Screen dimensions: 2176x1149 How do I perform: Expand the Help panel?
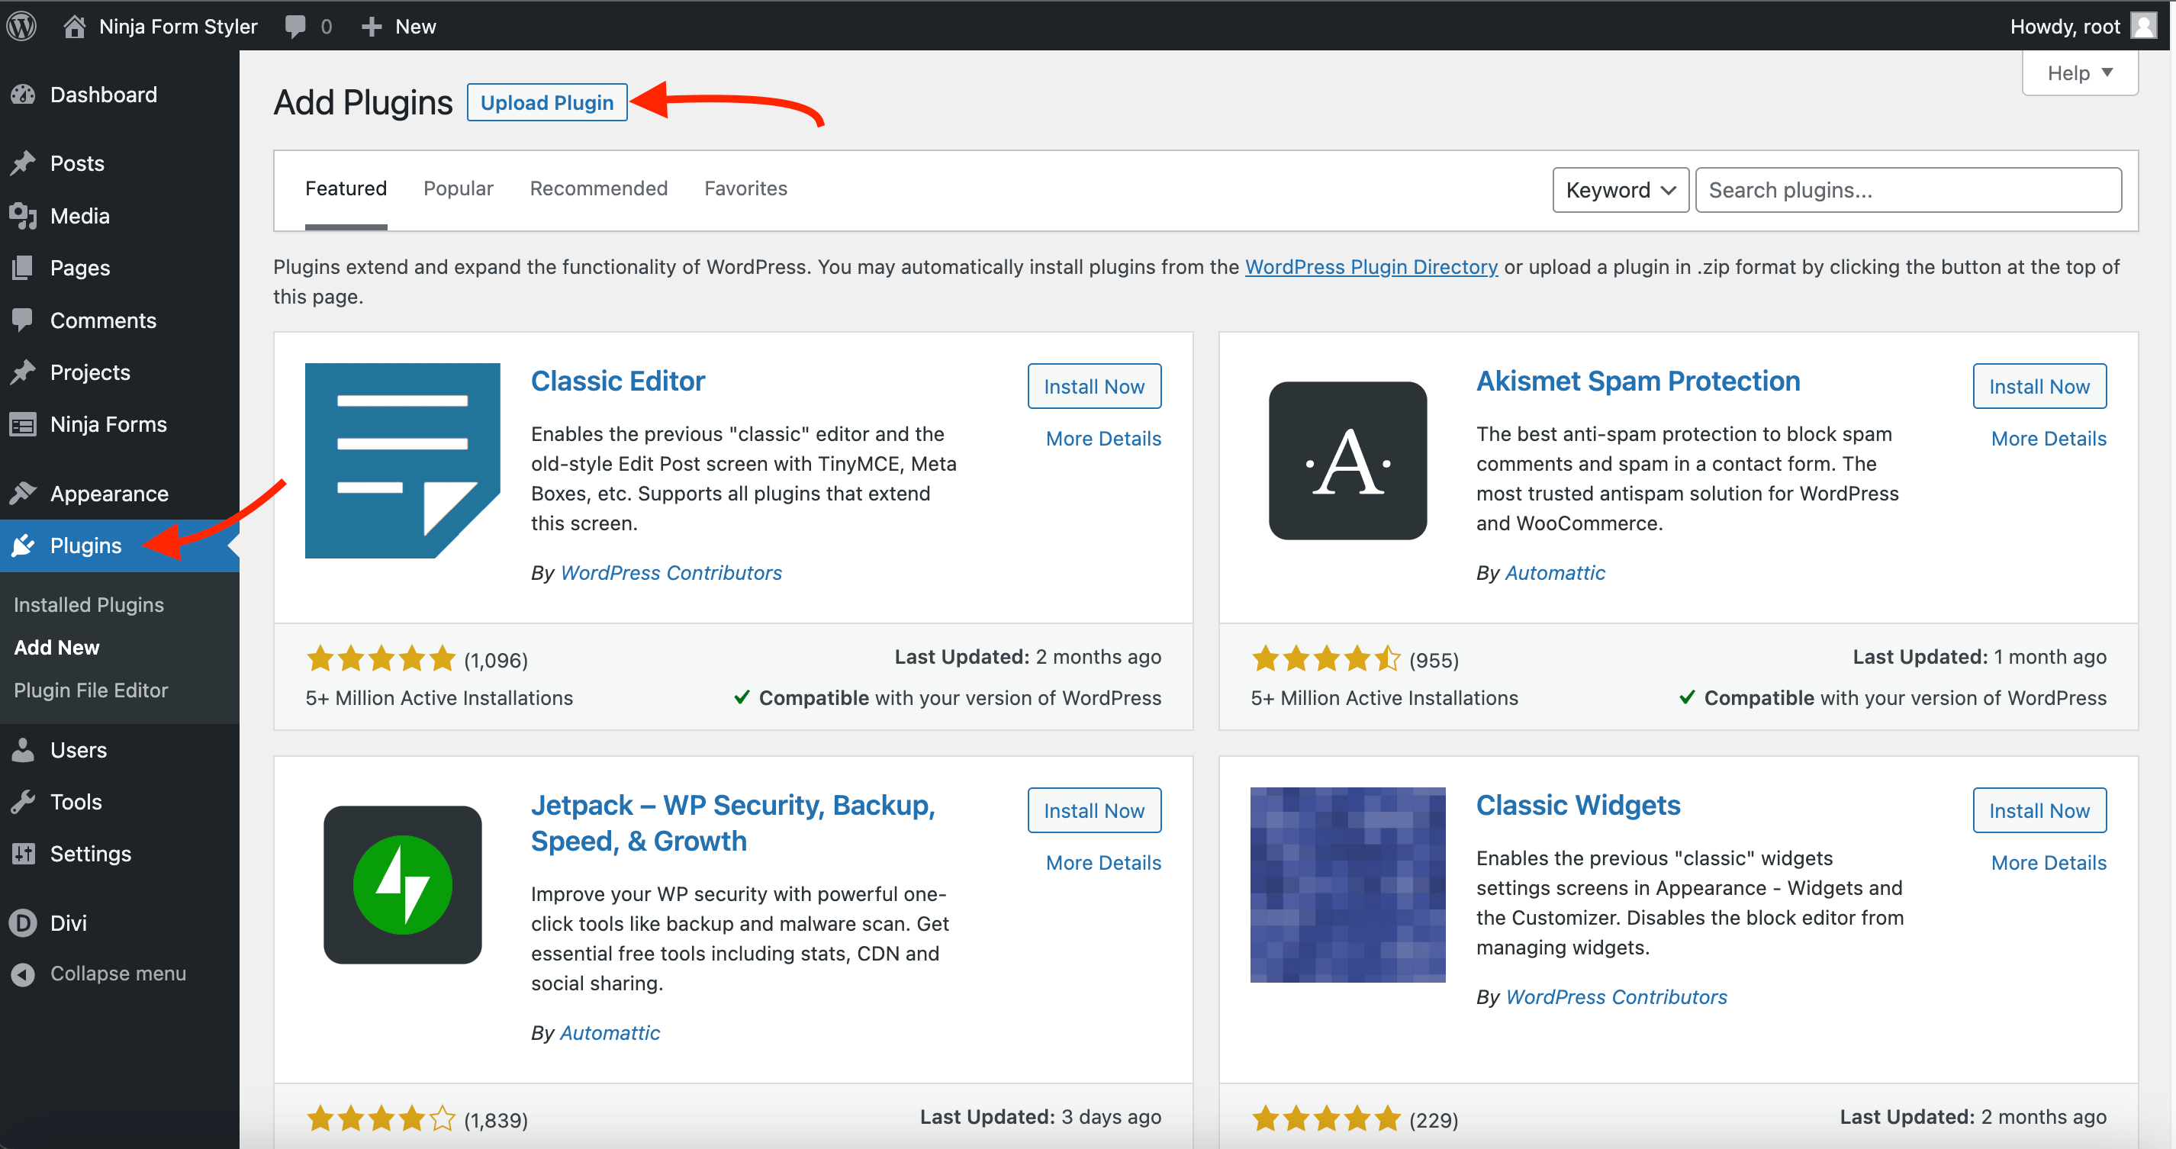[x=2080, y=73]
